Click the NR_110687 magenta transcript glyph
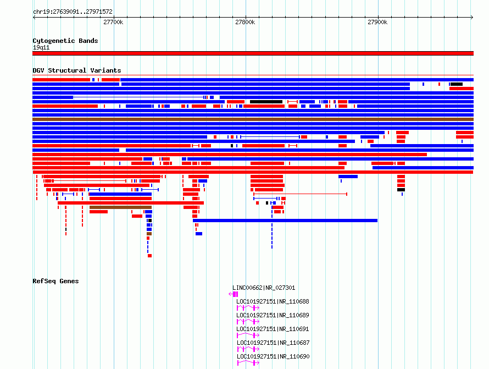 click(248, 349)
